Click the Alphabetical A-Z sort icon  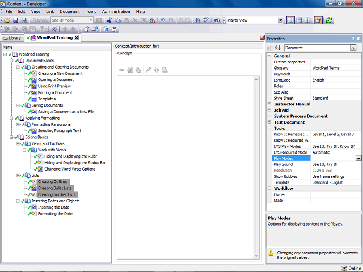click(278, 48)
